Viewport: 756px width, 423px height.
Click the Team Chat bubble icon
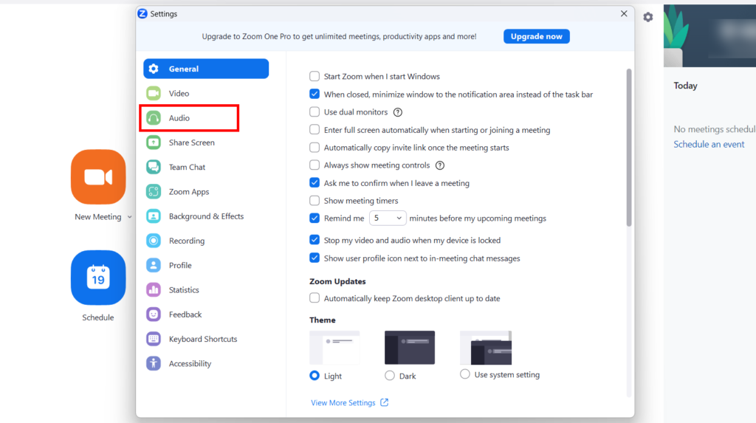pyautogui.click(x=154, y=167)
